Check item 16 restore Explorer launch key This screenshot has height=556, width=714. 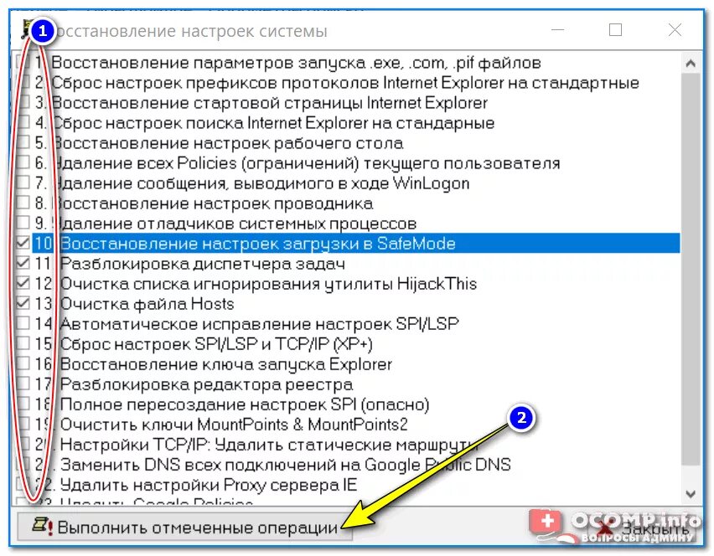(23, 363)
